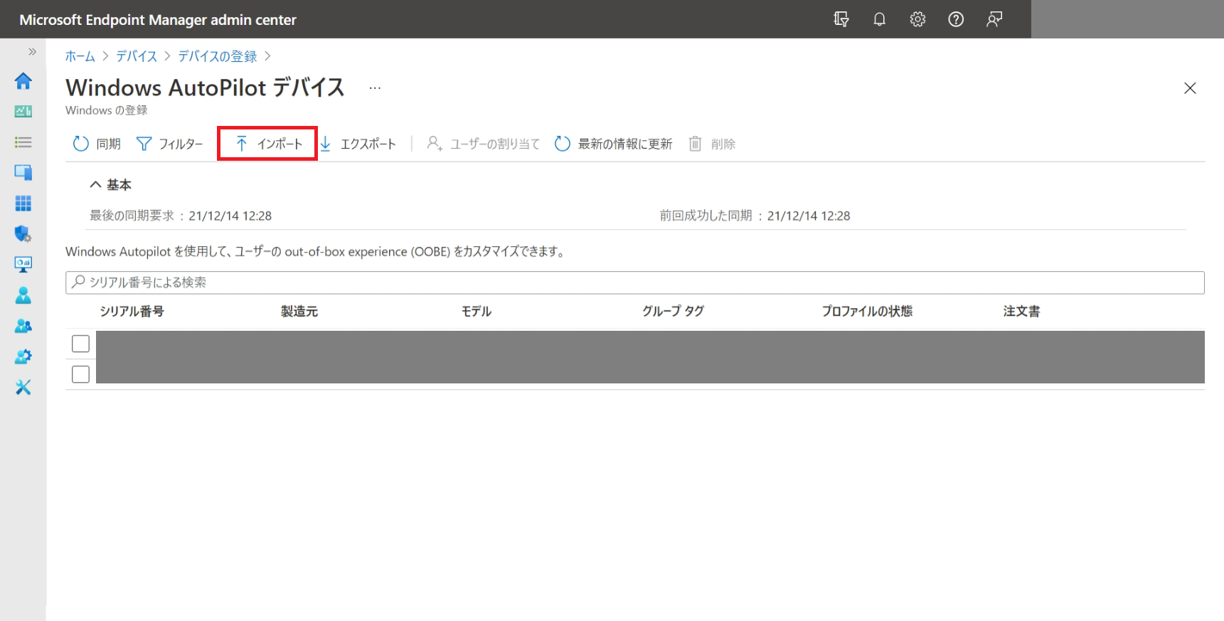1224x621 pixels.
Task: Sort by シリアル番号 column header
Action: (x=132, y=312)
